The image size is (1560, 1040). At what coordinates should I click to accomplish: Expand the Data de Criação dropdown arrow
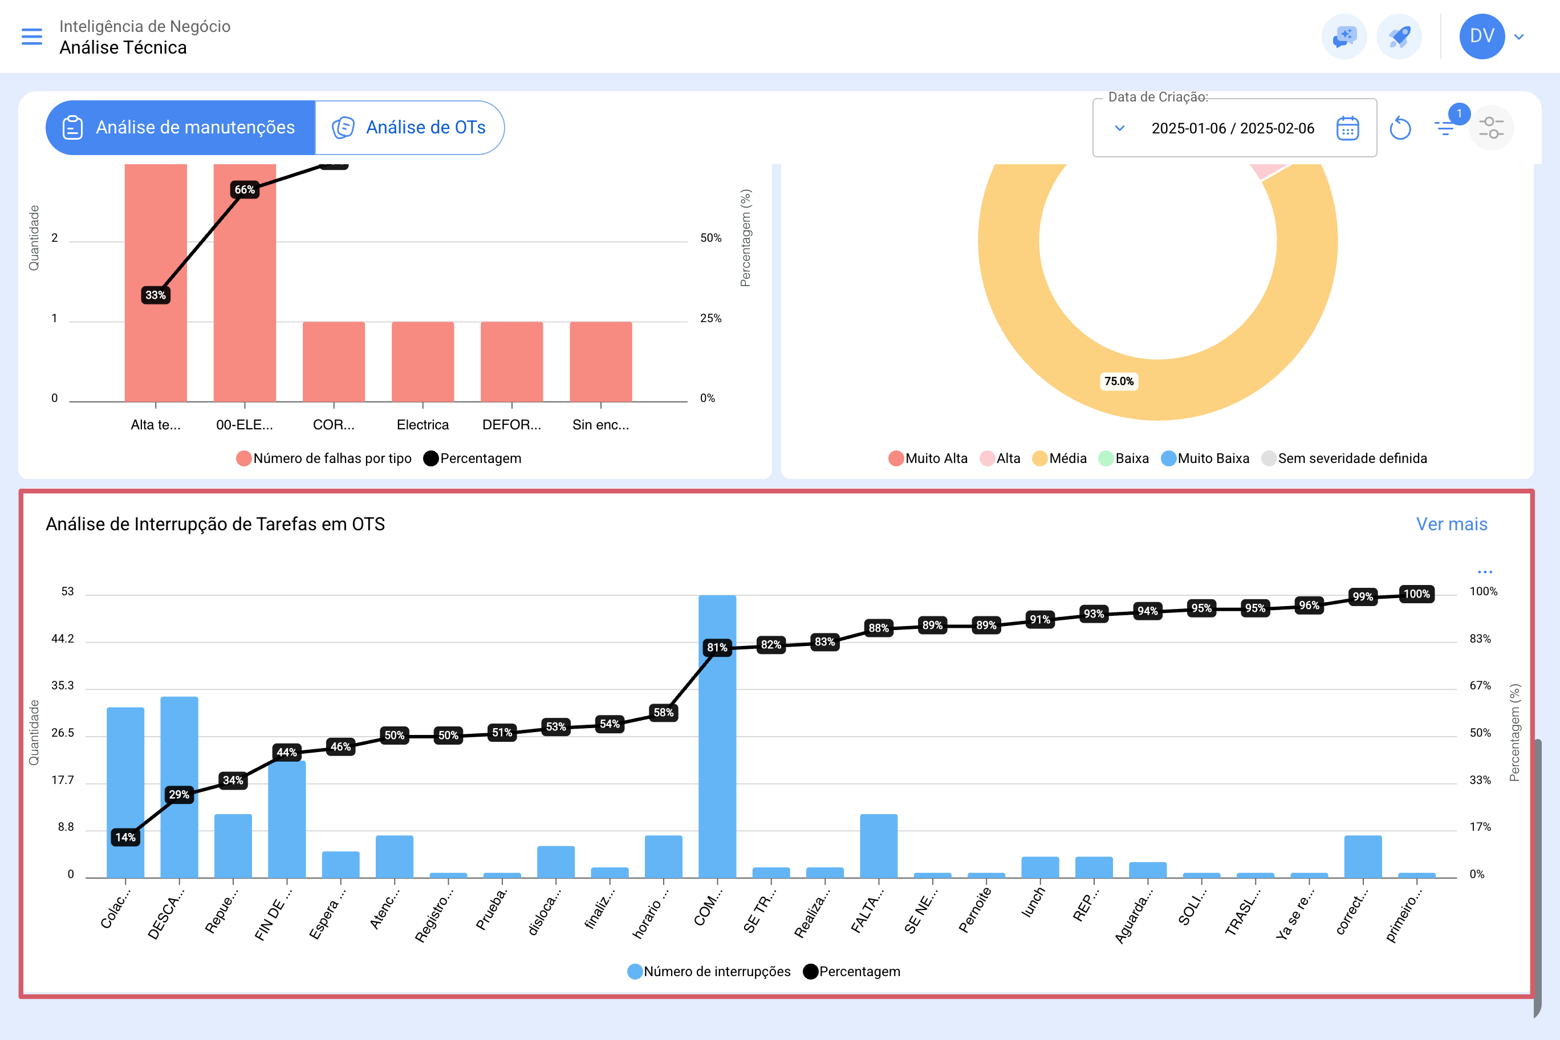1120,128
